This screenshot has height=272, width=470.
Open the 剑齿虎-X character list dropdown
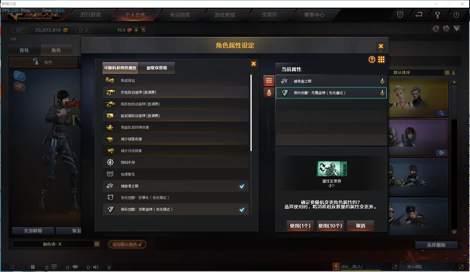97,244
